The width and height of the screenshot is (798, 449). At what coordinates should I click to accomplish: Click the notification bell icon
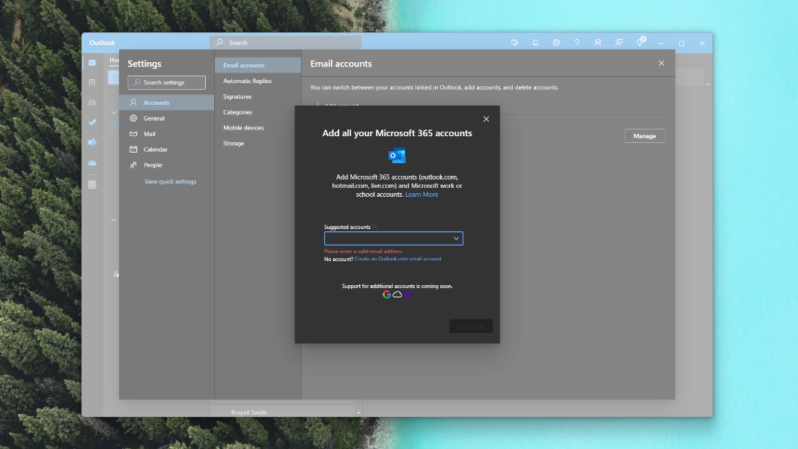pyautogui.click(x=535, y=43)
